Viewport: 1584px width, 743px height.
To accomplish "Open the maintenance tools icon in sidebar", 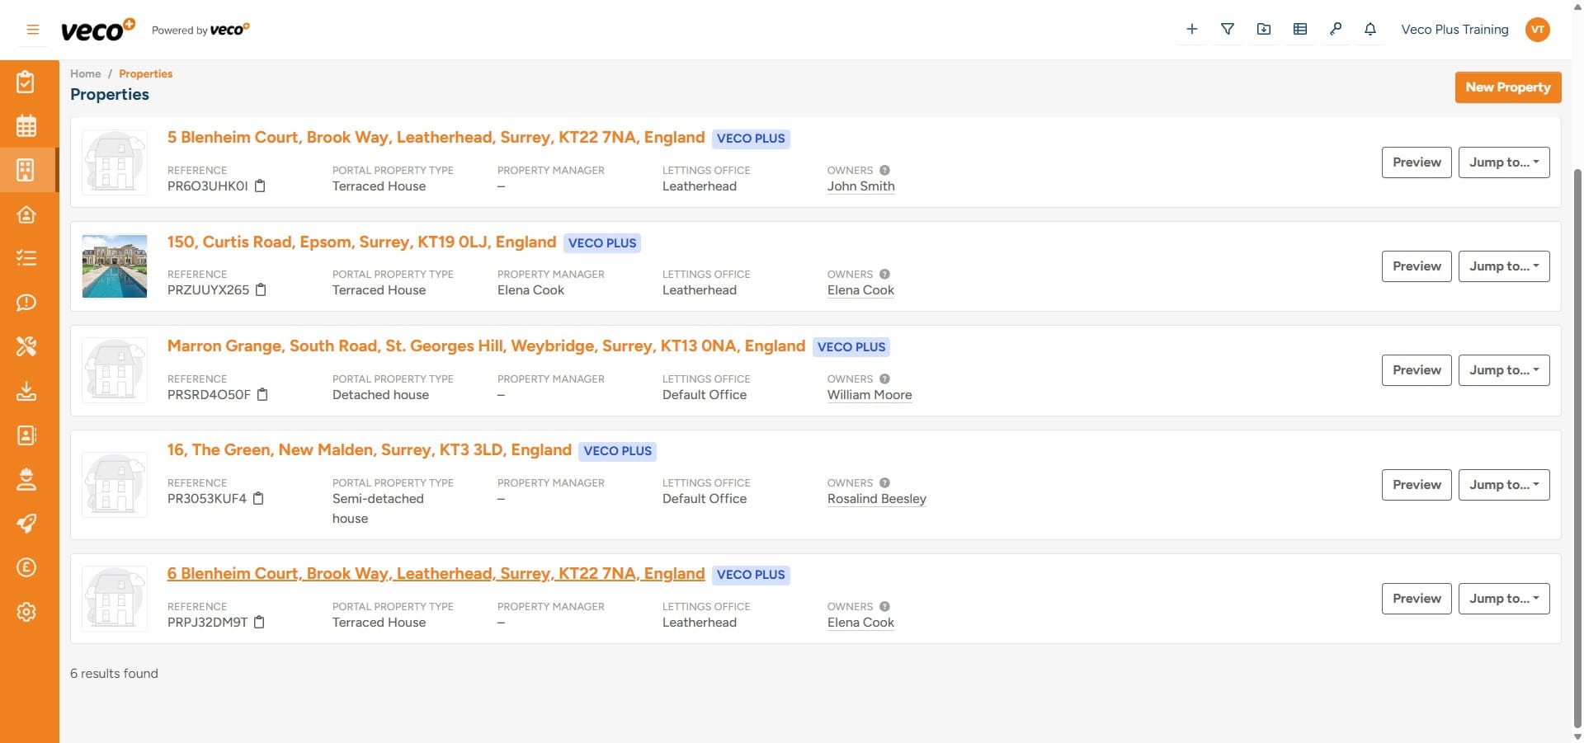I will coord(26,346).
